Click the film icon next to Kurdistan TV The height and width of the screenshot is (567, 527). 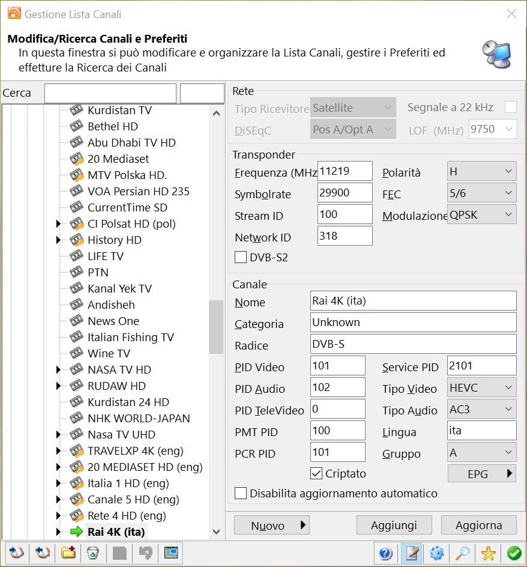pos(76,109)
